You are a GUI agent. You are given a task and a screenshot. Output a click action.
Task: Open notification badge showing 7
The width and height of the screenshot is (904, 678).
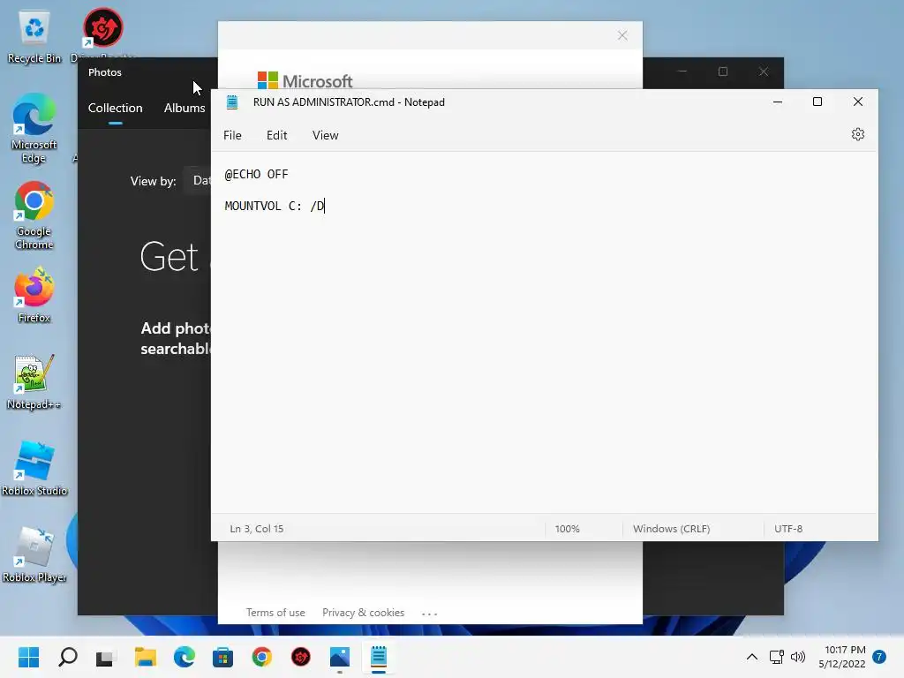coord(879,657)
